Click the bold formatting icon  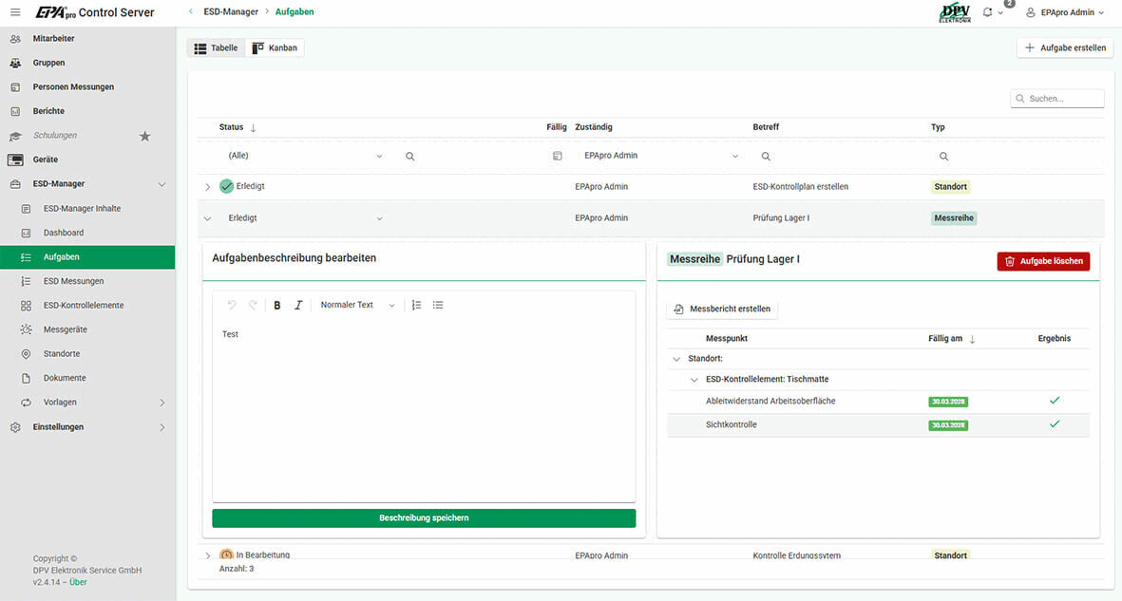pyautogui.click(x=277, y=305)
